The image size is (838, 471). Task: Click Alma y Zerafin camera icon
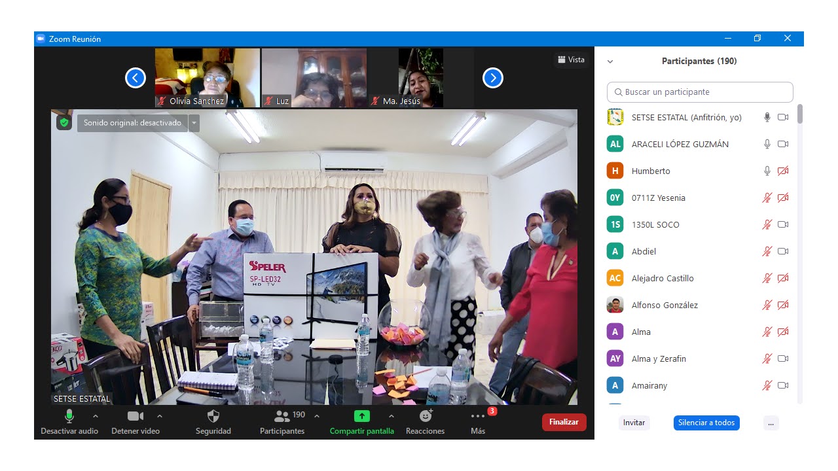click(783, 358)
